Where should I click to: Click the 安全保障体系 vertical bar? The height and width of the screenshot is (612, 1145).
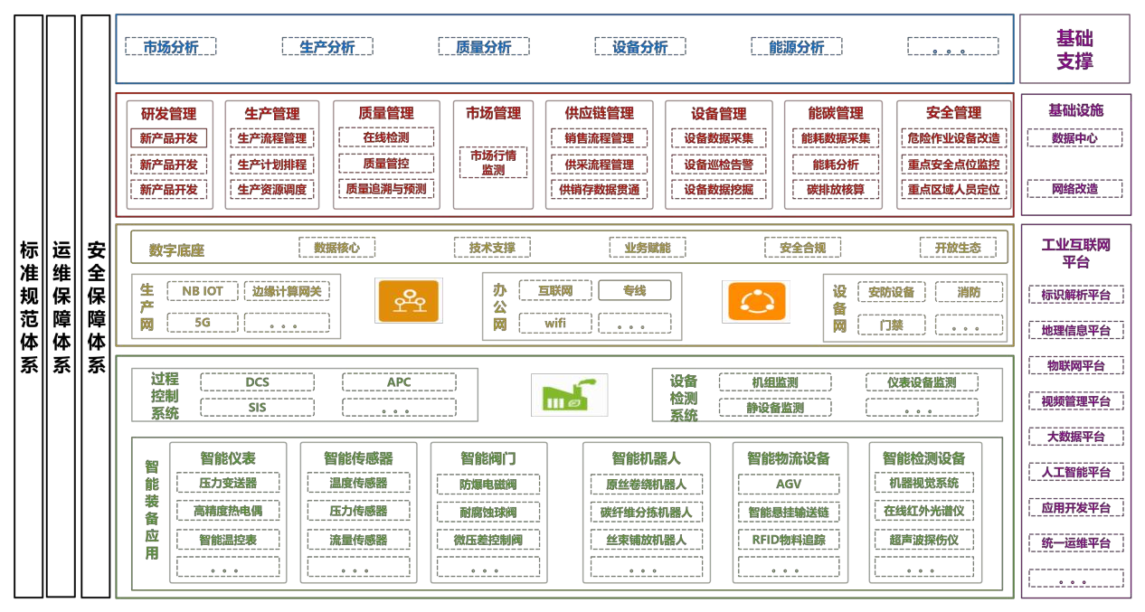(x=96, y=306)
